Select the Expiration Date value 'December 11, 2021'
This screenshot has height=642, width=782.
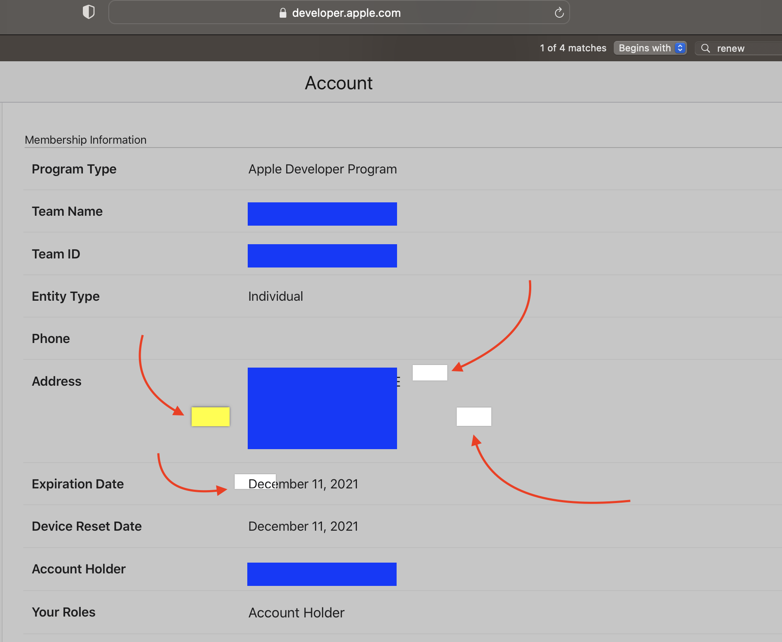[303, 484]
